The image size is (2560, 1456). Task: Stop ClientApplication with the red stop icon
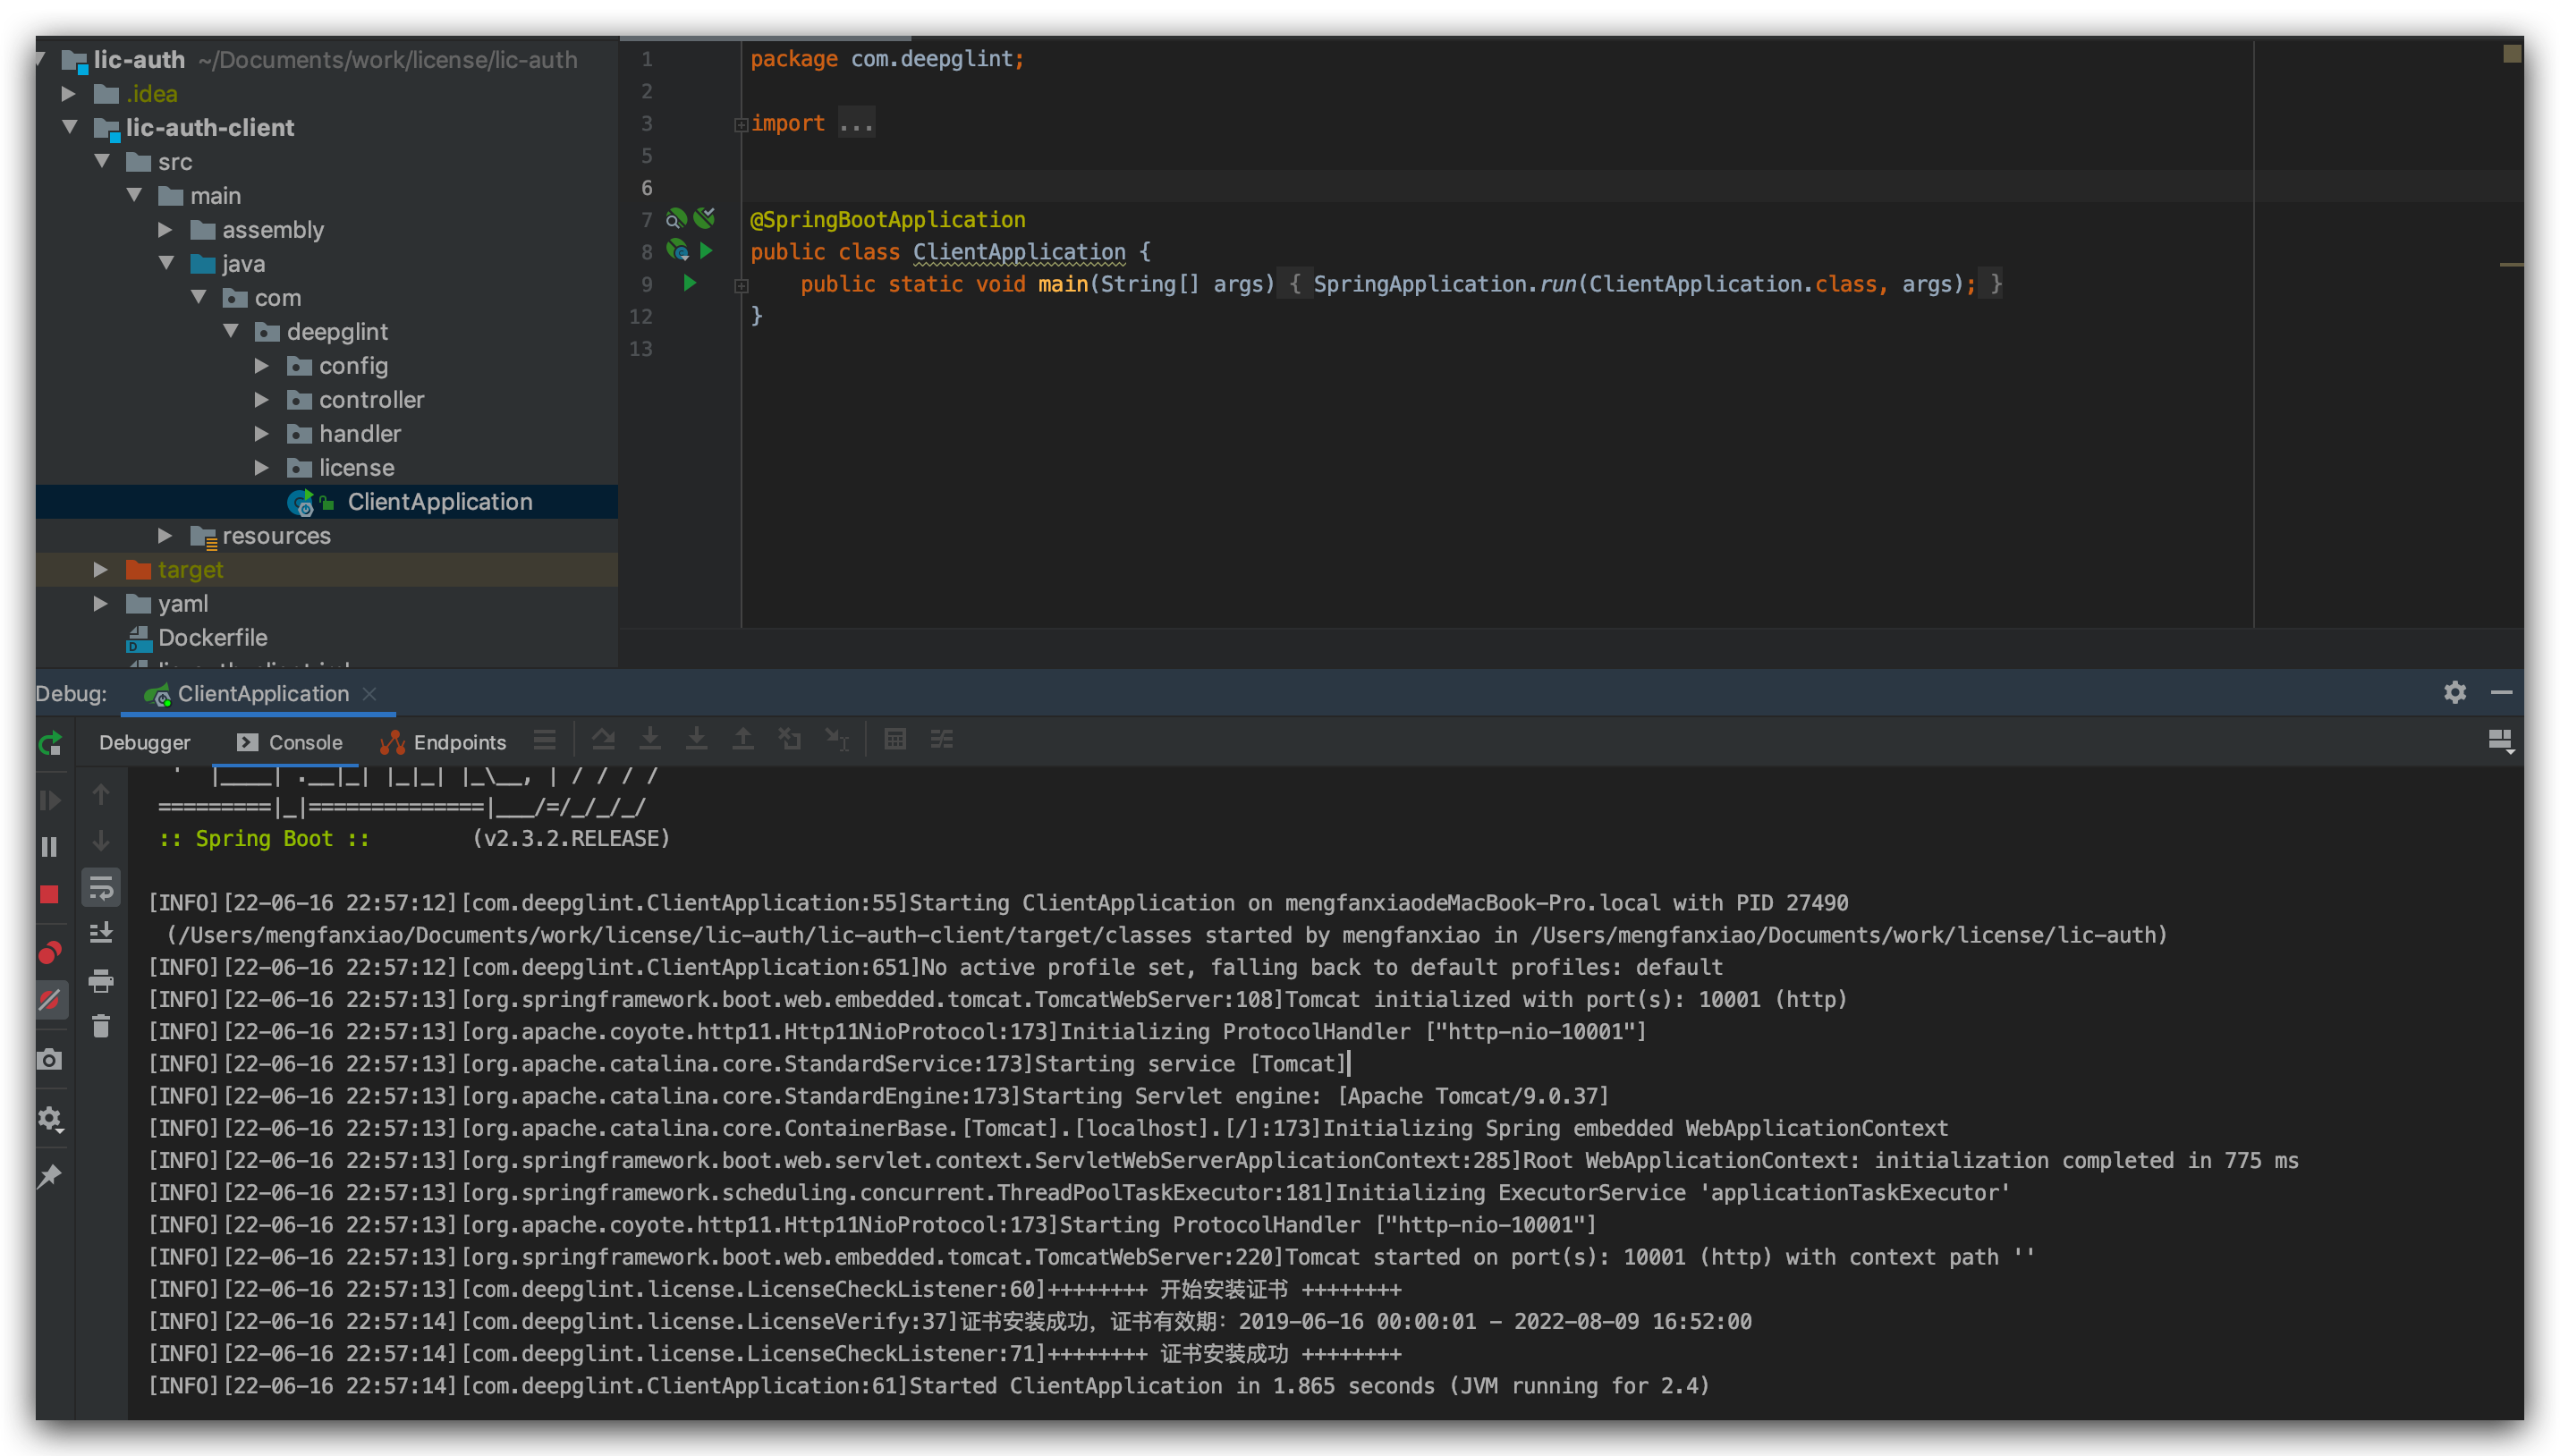50,894
